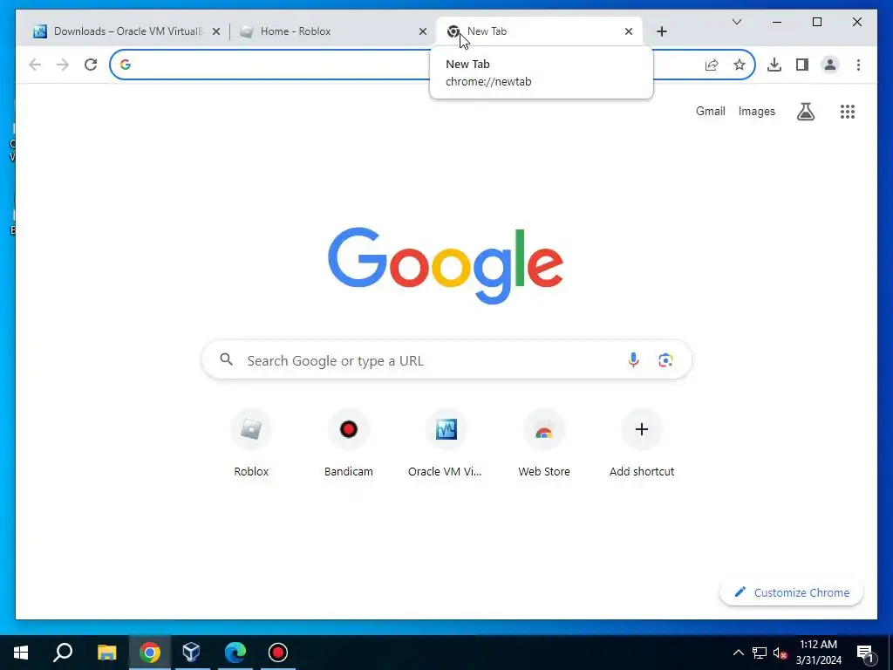Open File Explorer from the taskbar
Viewport: 893px width, 670px height.
tap(106, 653)
